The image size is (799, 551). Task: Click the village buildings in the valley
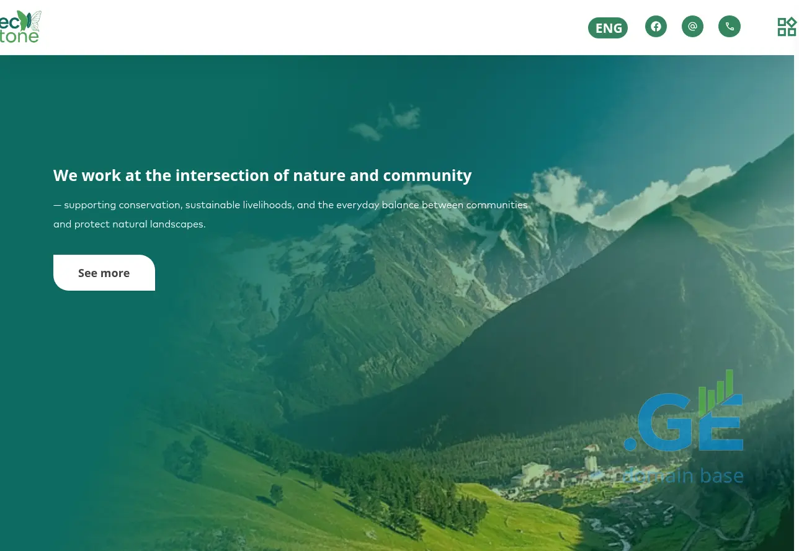point(558,474)
